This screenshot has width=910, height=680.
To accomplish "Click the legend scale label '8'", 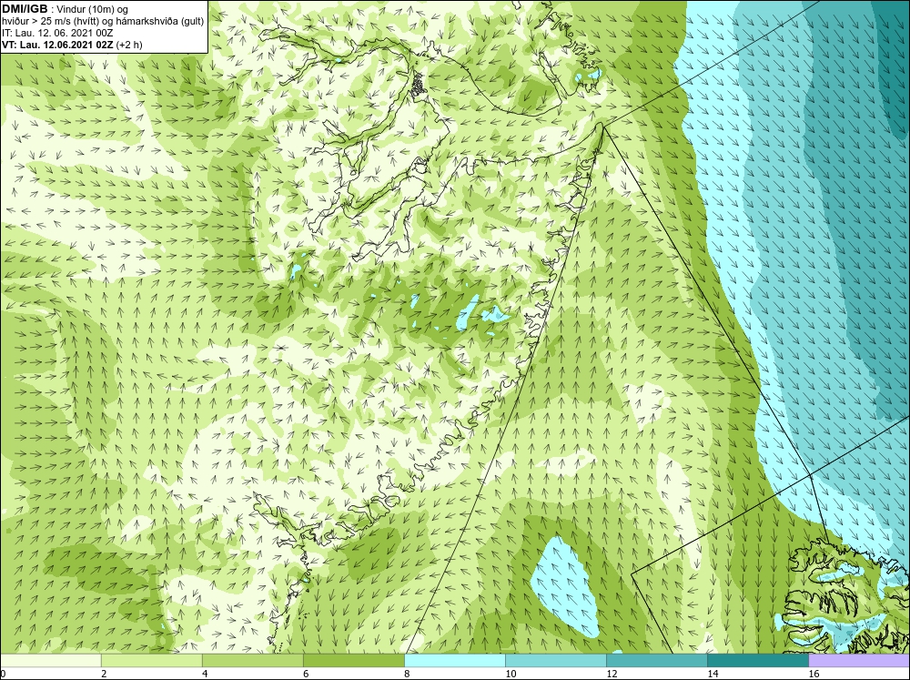I will pyautogui.click(x=407, y=674).
